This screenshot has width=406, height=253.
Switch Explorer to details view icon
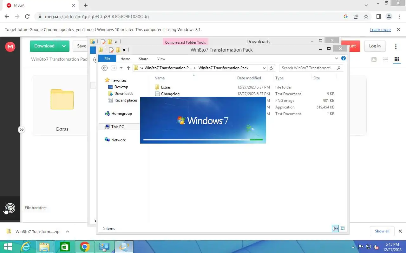coord(335,228)
